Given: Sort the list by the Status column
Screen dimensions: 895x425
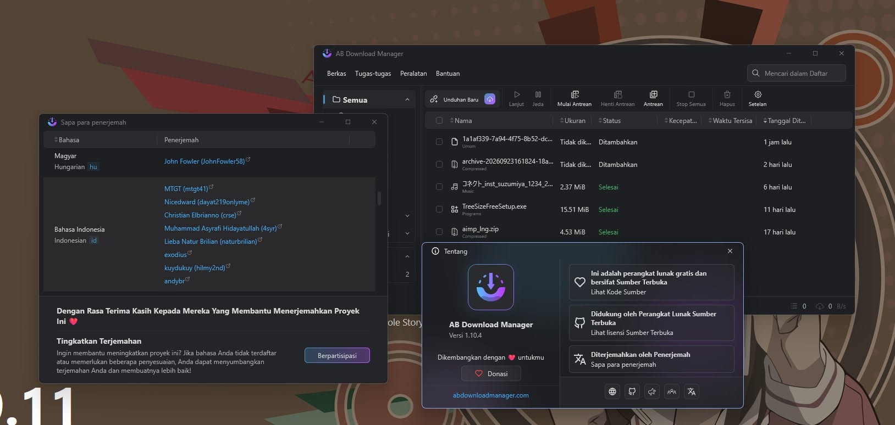Looking at the screenshot, I should pyautogui.click(x=610, y=120).
